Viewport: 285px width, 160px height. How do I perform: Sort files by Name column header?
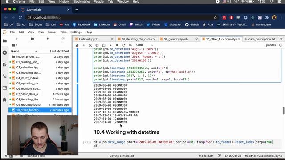pos(24,51)
